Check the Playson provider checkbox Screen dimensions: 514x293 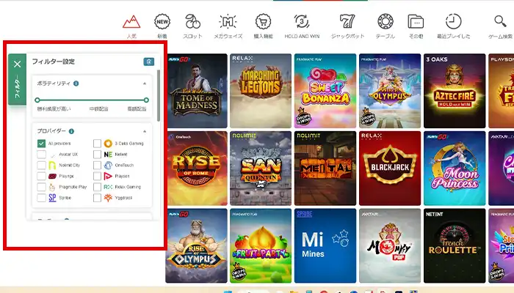click(97, 176)
